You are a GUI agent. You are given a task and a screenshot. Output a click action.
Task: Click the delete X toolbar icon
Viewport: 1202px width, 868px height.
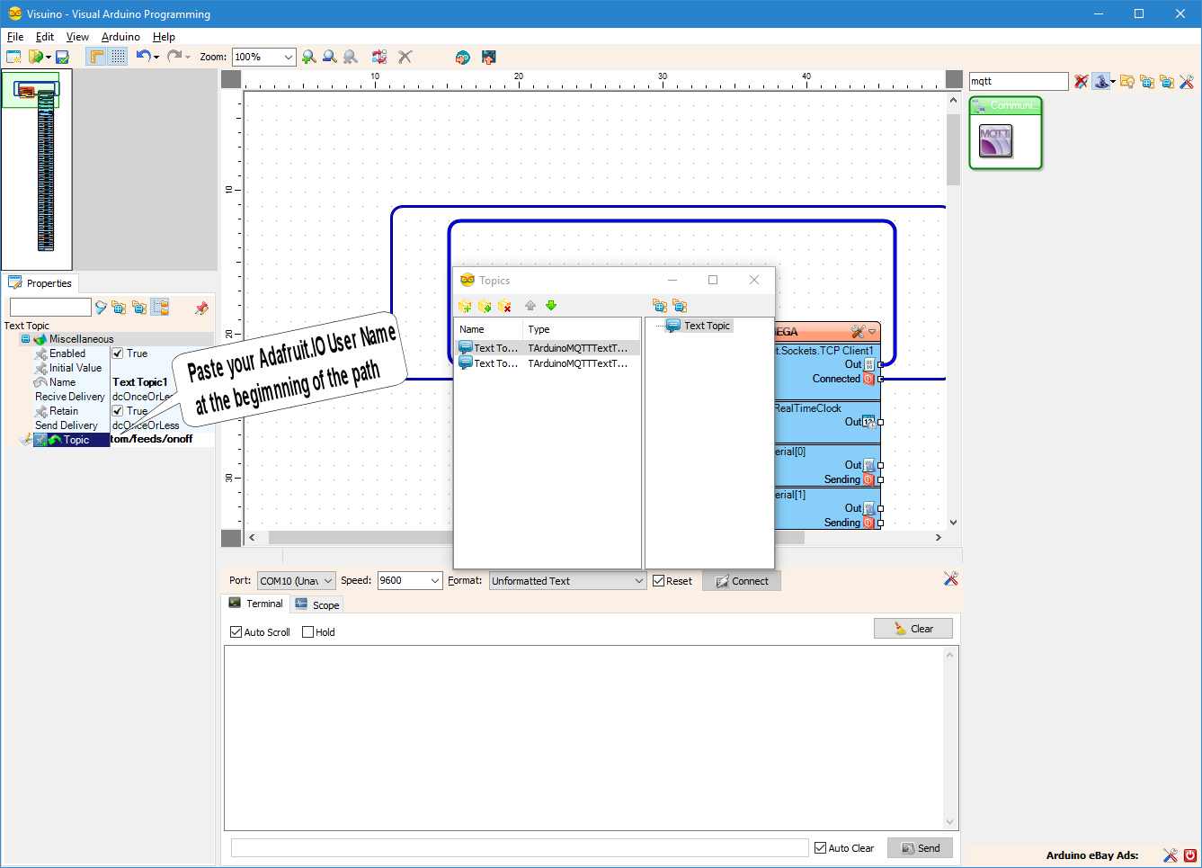pos(405,57)
